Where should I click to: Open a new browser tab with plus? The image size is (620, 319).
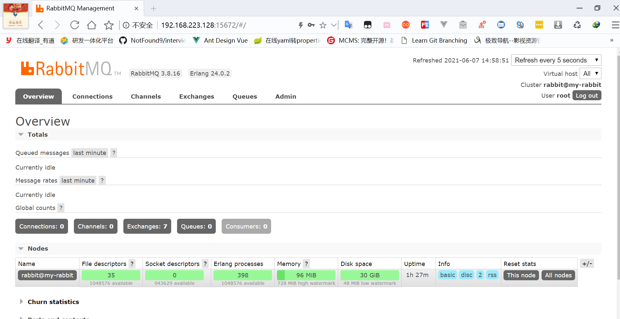154,8
